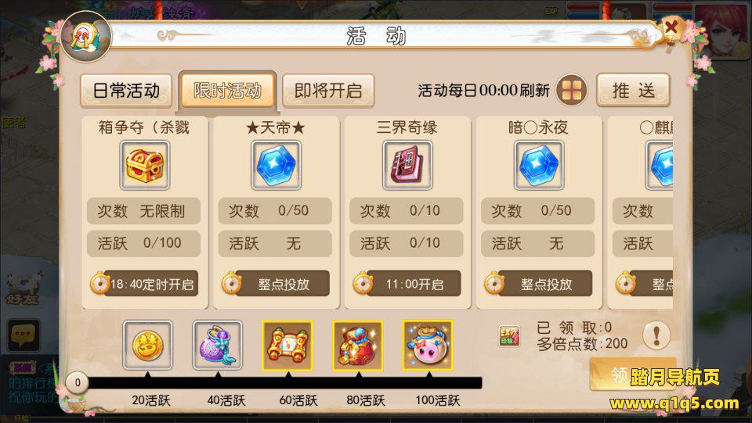This screenshot has height=423, width=752.
Task: Open the 推送 push settings button
Action: coord(633,90)
